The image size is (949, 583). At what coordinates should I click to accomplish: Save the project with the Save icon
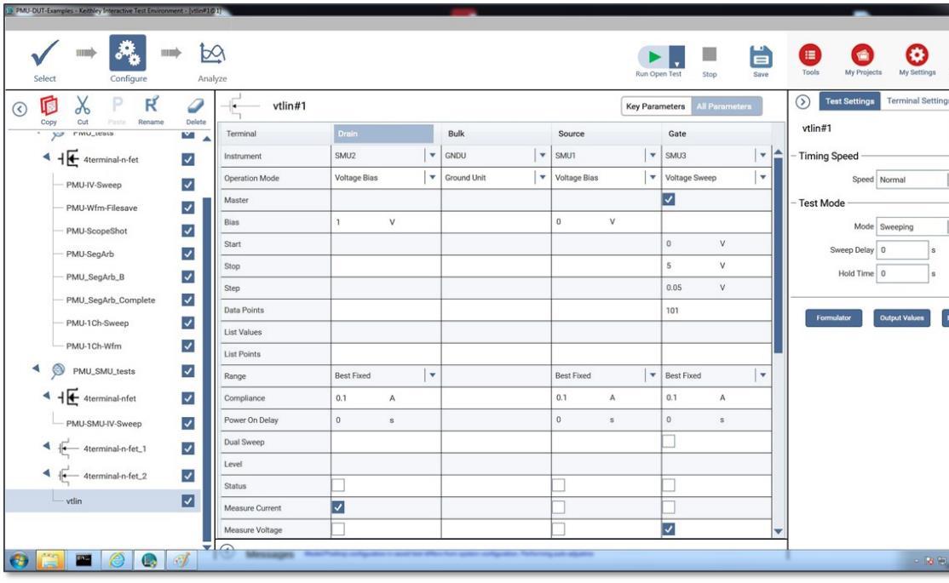tap(761, 57)
